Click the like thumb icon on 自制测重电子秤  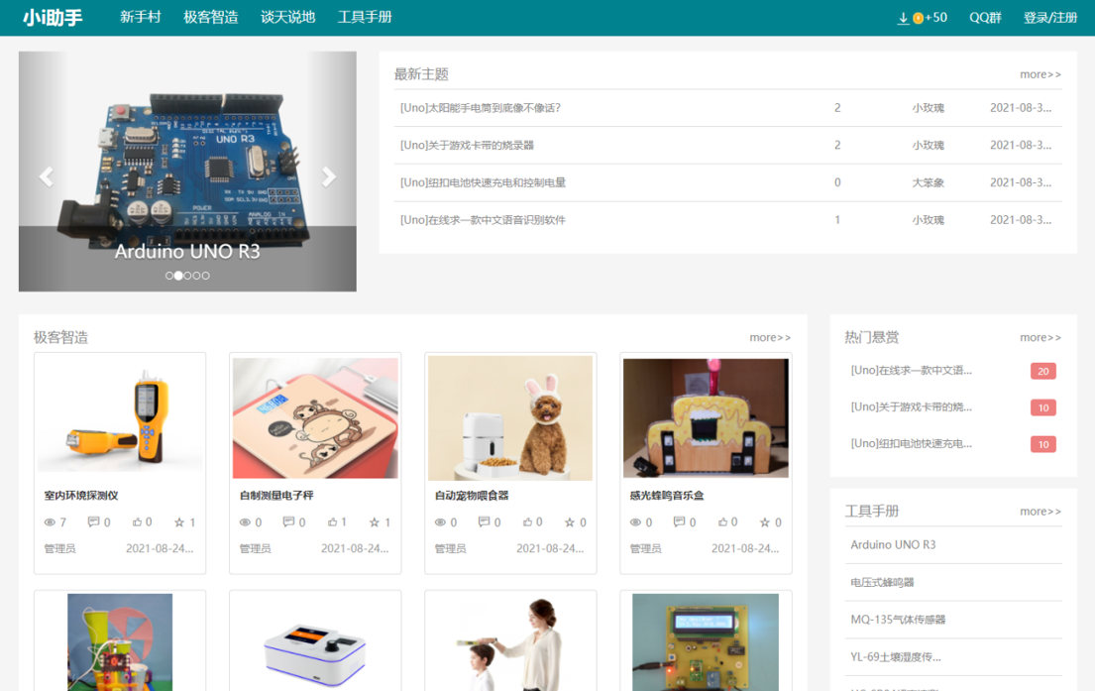[332, 521]
